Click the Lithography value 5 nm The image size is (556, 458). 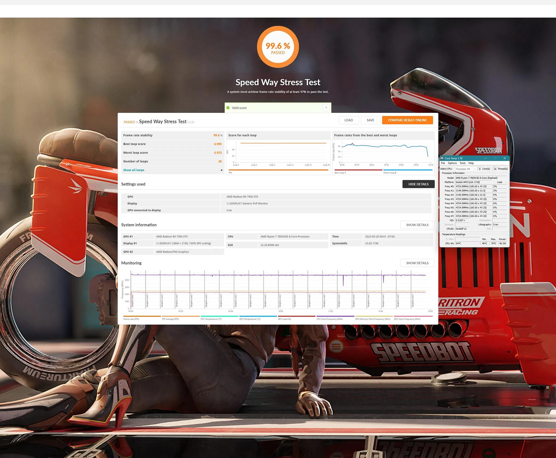coord(500,225)
